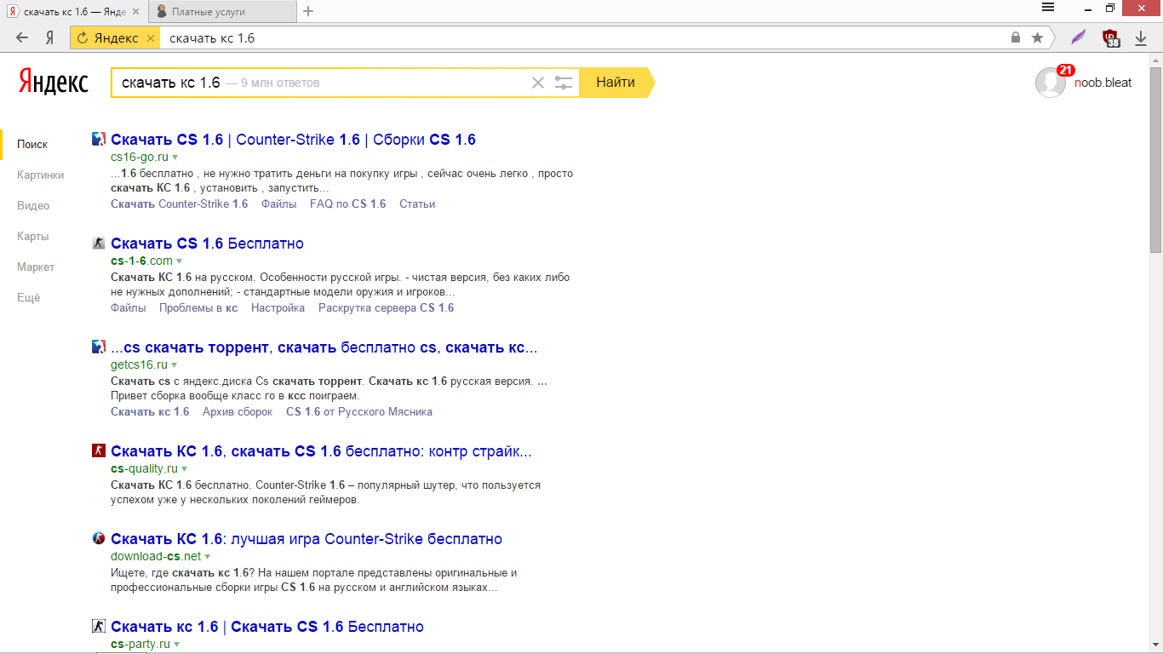This screenshot has width=1163, height=654.
Task: Expand dropdown arrow next to cs-party.ru
Action: coord(177,645)
